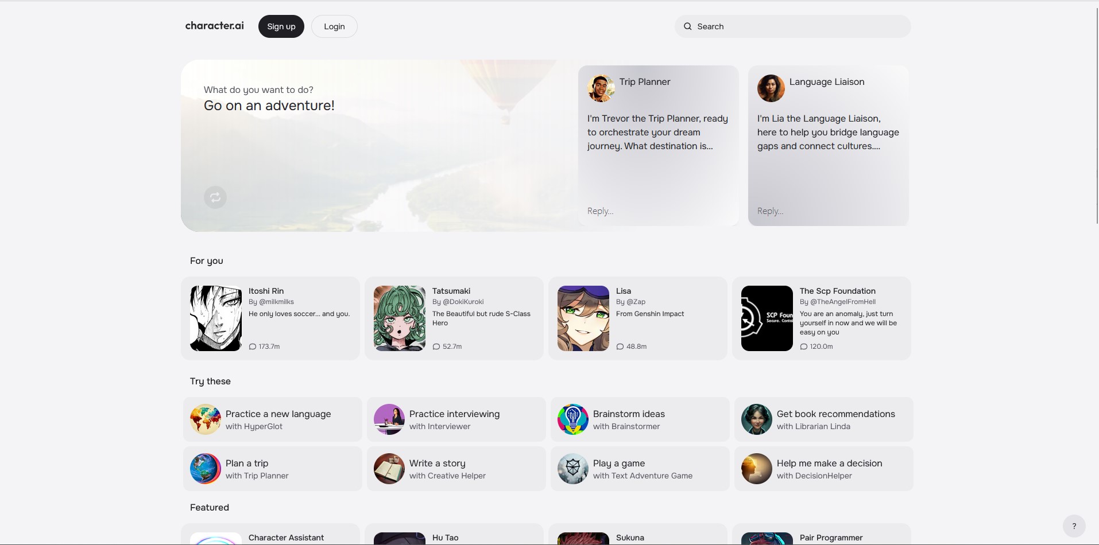Click the character.ai logo
This screenshot has width=1099, height=545.
pyautogui.click(x=214, y=26)
